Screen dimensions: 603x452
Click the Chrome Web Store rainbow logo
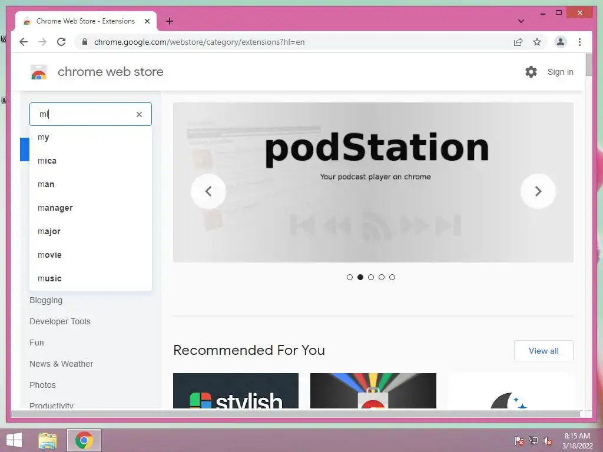(38, 72)
